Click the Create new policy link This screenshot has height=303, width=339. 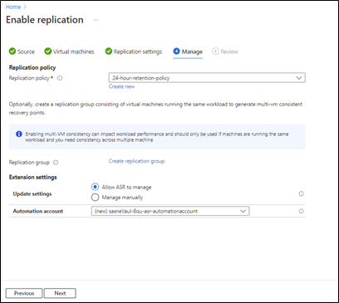(x=121, y=86)
